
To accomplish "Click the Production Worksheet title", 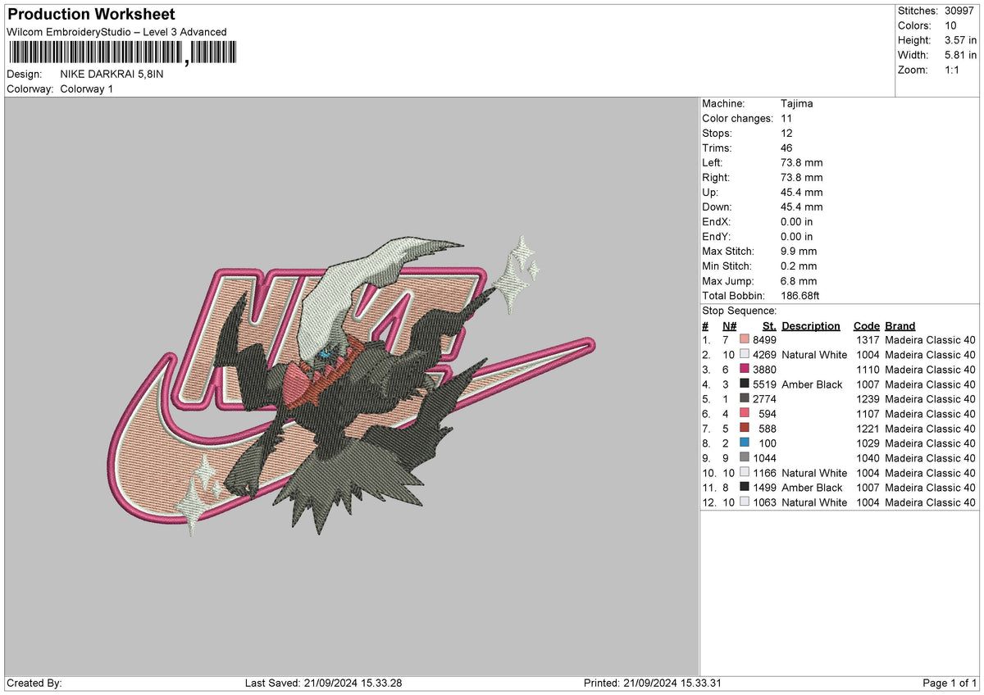I will [91, 15].
